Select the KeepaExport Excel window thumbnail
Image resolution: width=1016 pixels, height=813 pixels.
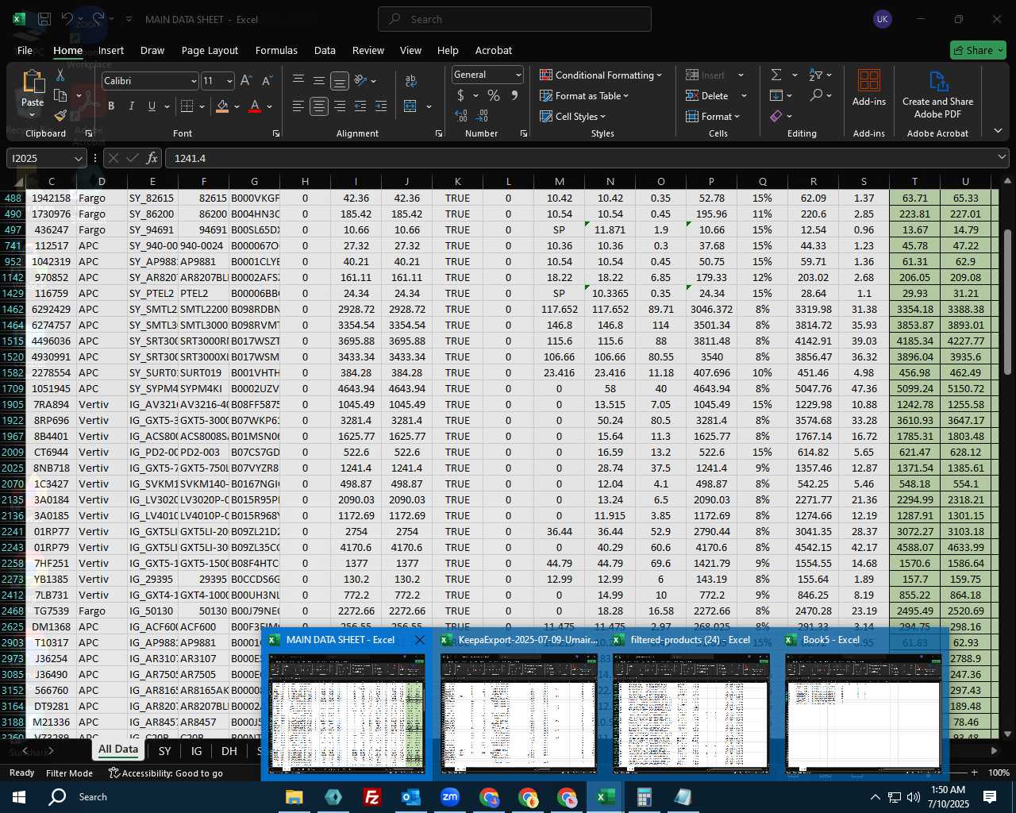click(x=518, y=703)
